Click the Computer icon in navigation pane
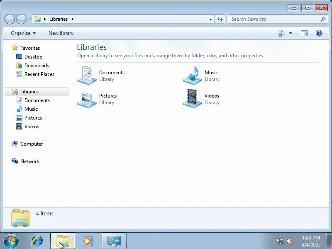Viewport: 332px width, 249px height. (x=15, y=144)
